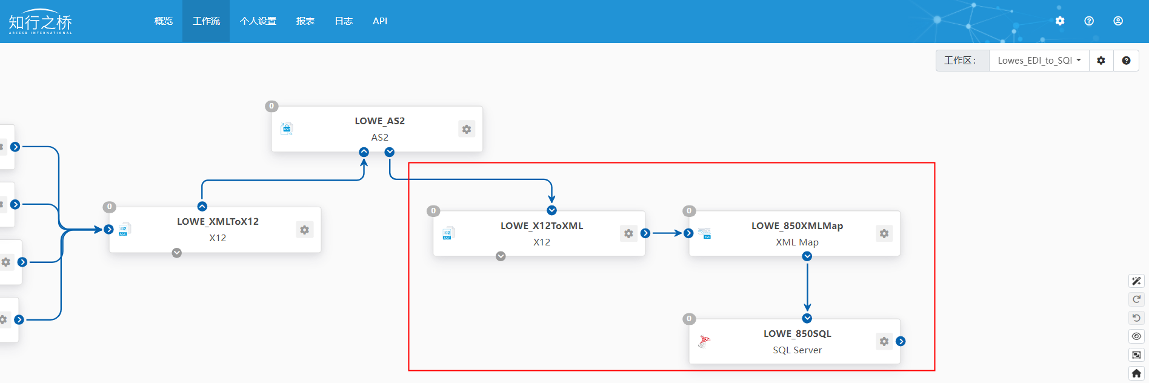The image size is (1149, 383).
Task: Click the XML Map icon on LOWE_850XMLMap
Action: click(x=704, y=233)
